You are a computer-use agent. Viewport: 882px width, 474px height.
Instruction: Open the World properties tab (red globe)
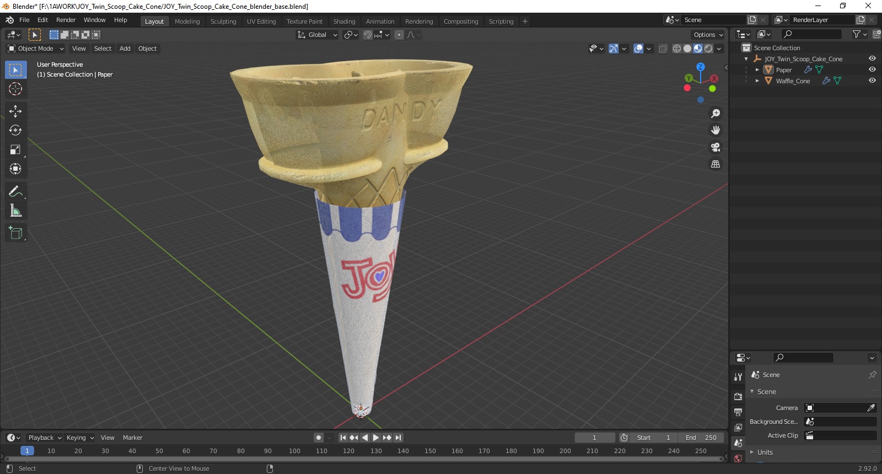pyautogui.click(x=738, y=458)
